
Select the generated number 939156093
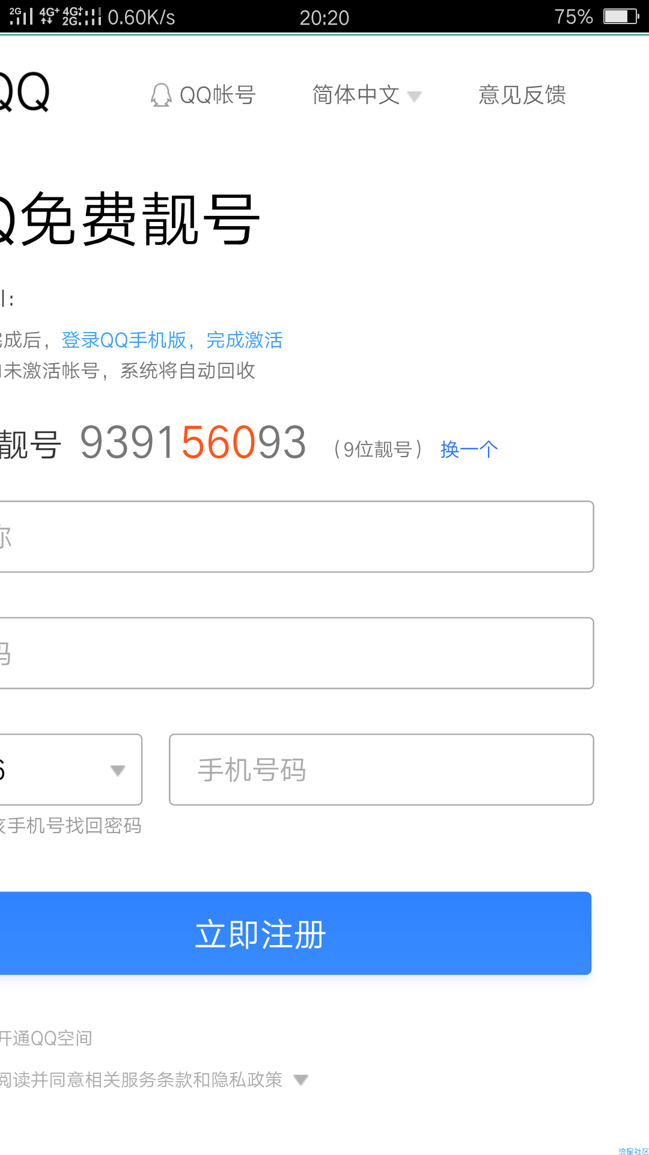click(x=193, y=443)
